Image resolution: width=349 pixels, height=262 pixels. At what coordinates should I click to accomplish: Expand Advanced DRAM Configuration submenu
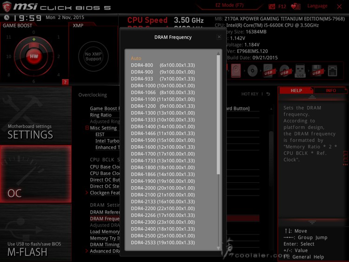pos(87,251)
